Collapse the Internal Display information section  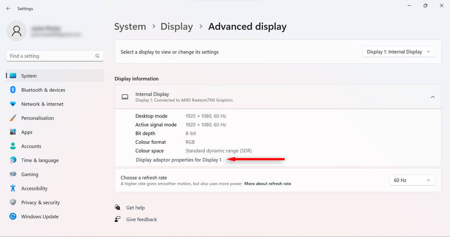point(432,97)
